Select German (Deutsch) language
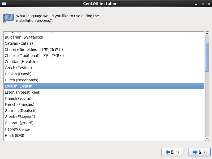The width and height of the screenshot is (212, 159). [x=104, y=111]
